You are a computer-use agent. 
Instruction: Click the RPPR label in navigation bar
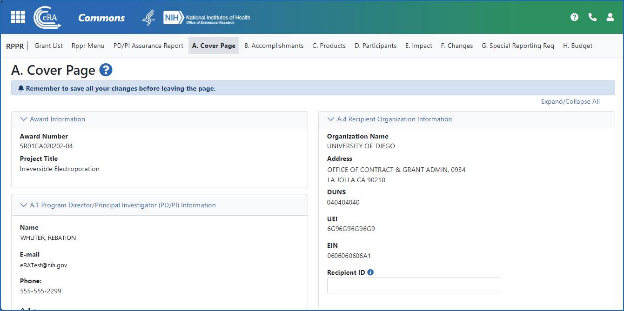(x=15, y=46)
